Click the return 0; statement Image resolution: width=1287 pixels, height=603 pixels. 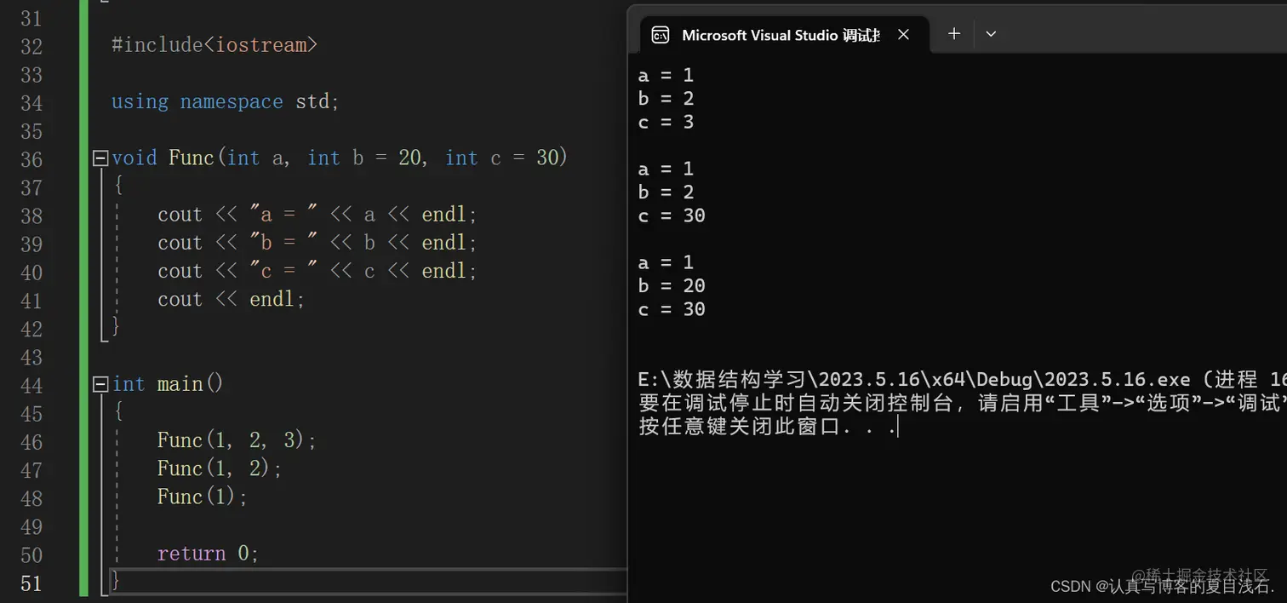point(208,554)
